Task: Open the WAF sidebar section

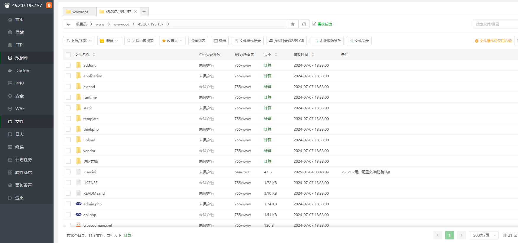Action: (x=20, y=109)
